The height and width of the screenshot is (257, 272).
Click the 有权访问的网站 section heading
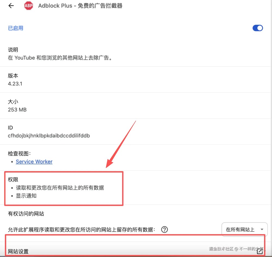point(26,214)
